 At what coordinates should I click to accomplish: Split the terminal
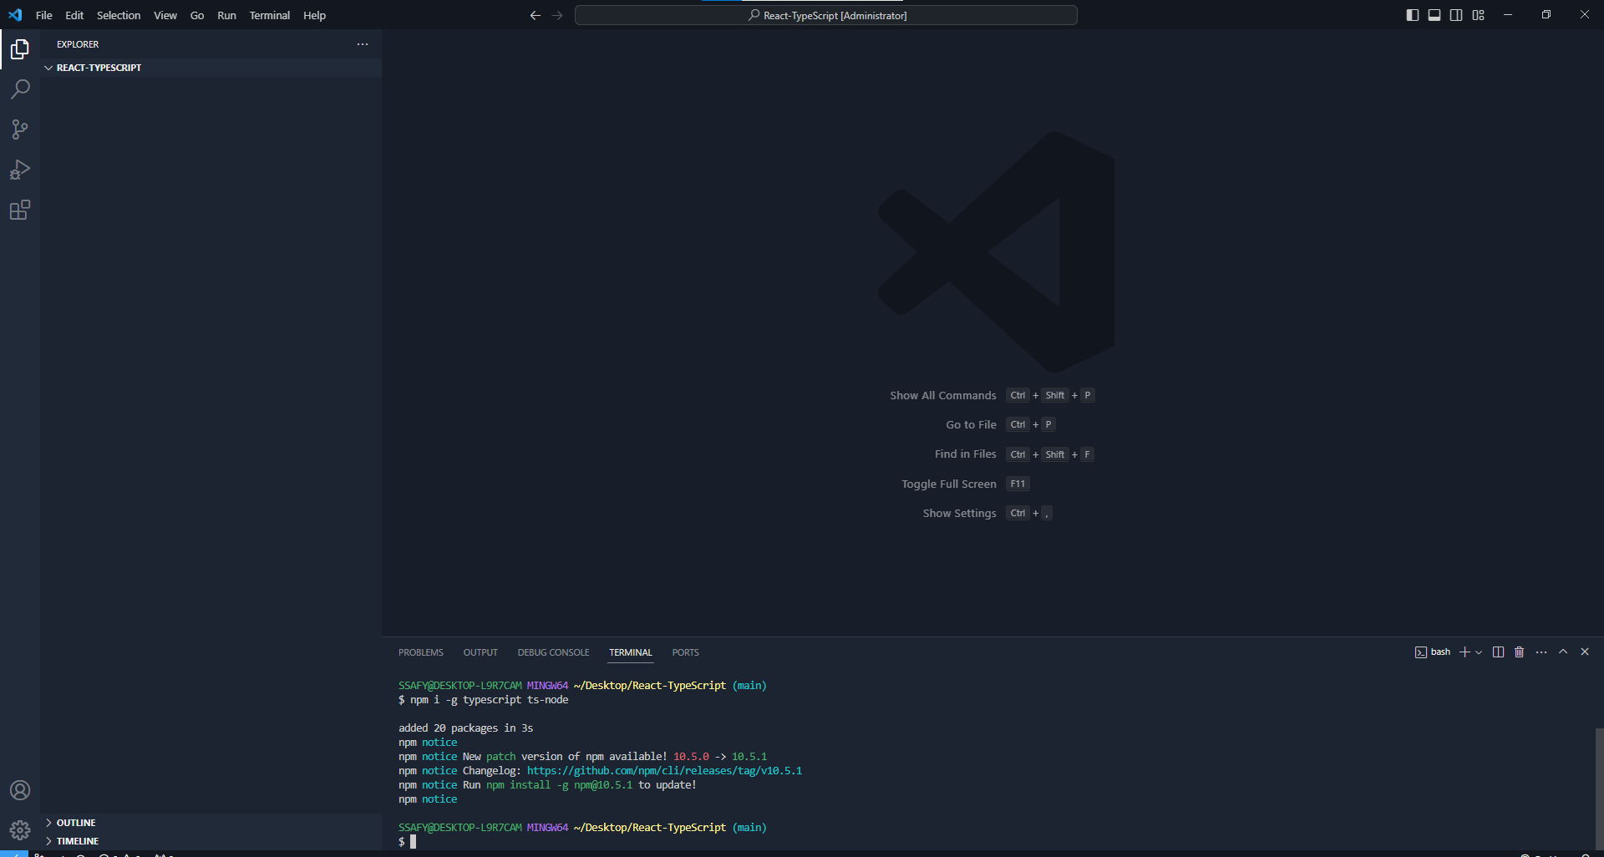(1498, 652)
